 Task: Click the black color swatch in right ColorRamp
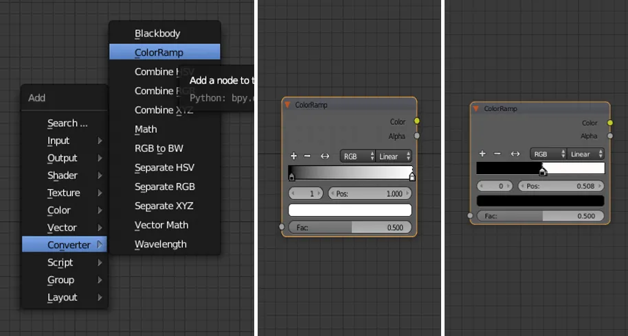click(540, 200)
